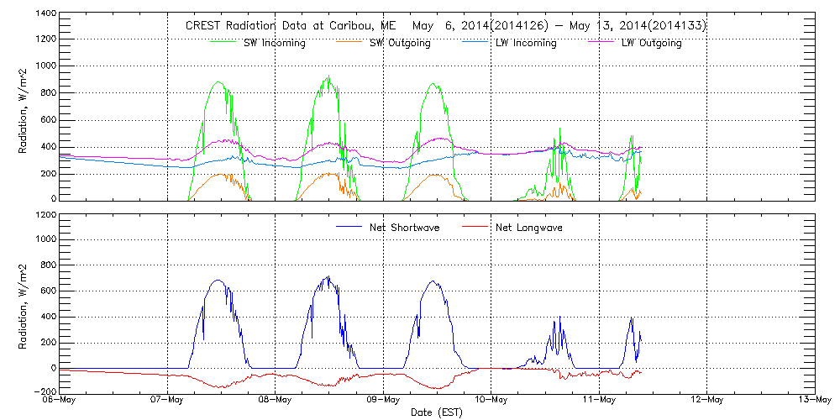Select the 12-May date on the x-axis

click(x=706, y=400)
